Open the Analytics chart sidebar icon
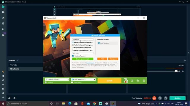The image size is (190, 106). 3,29
